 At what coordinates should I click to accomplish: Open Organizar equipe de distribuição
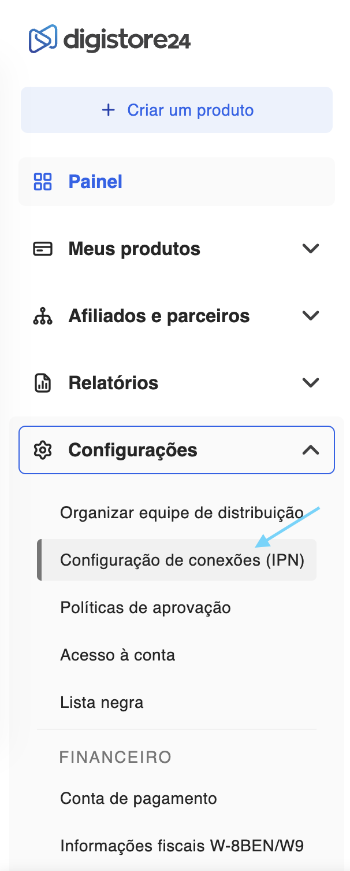[181, 512]
